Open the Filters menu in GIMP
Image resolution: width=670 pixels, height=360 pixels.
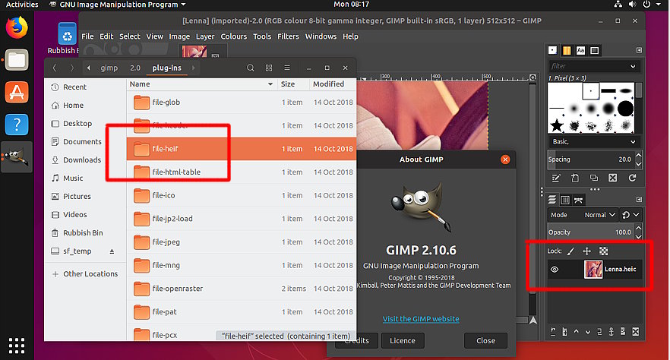tap(288, 36)
